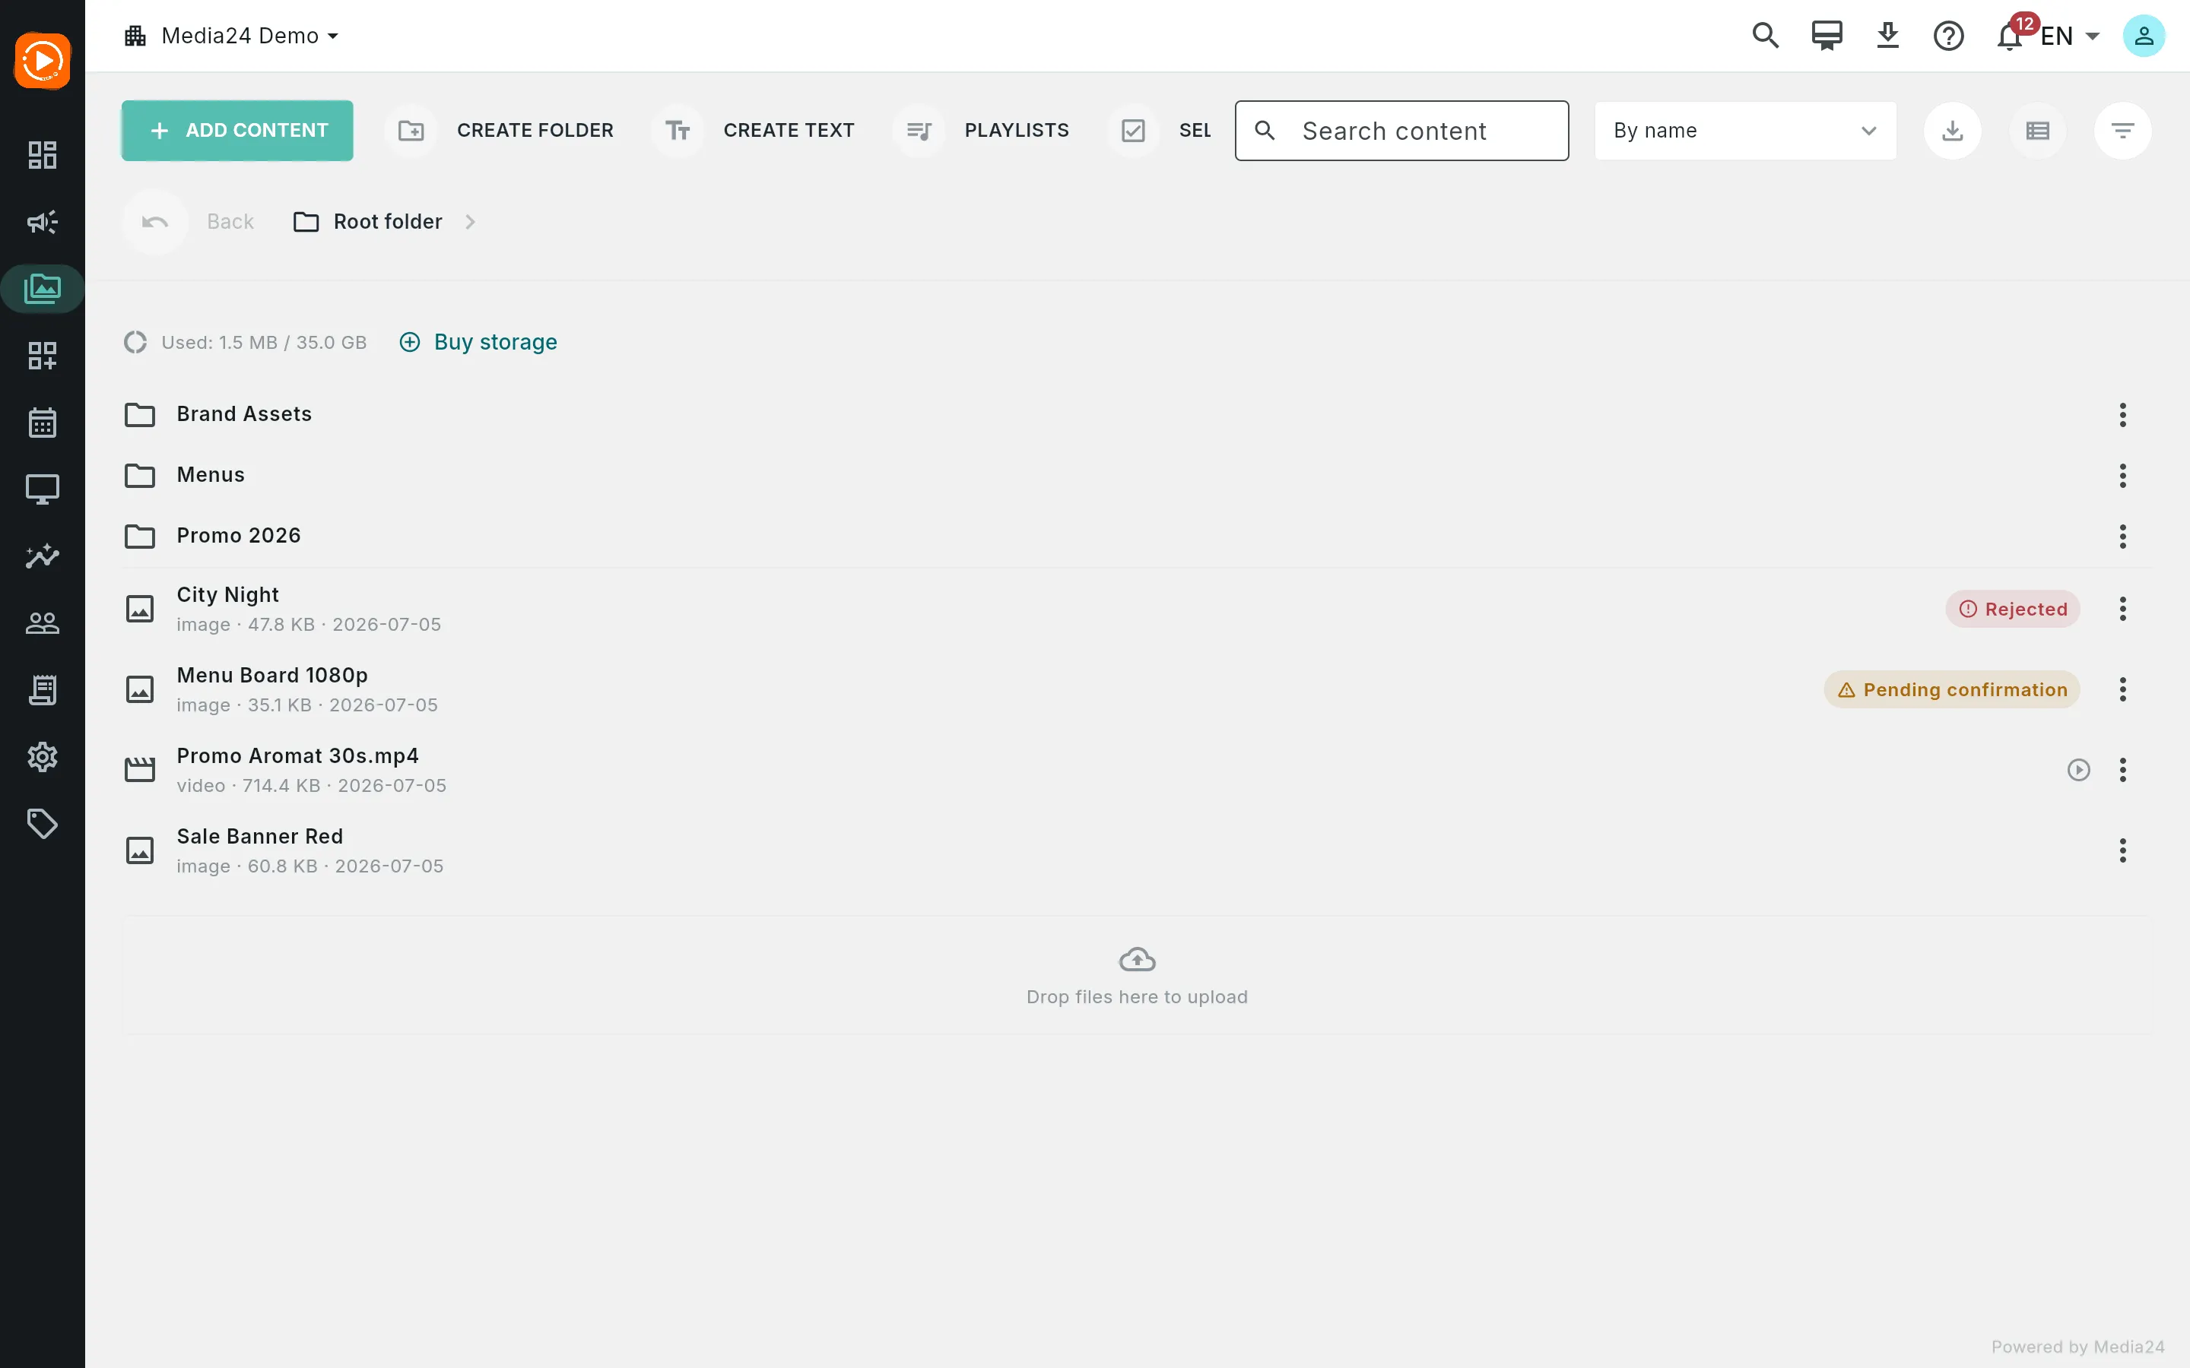2190x1368 pixels.
Task: Click CREATE TEXT
Action: 754,130
